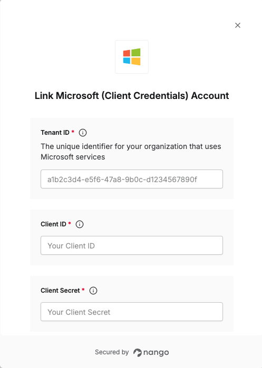Click the Client Secret label
Screen dimensions: 262x368
click(x=60, y=291)
